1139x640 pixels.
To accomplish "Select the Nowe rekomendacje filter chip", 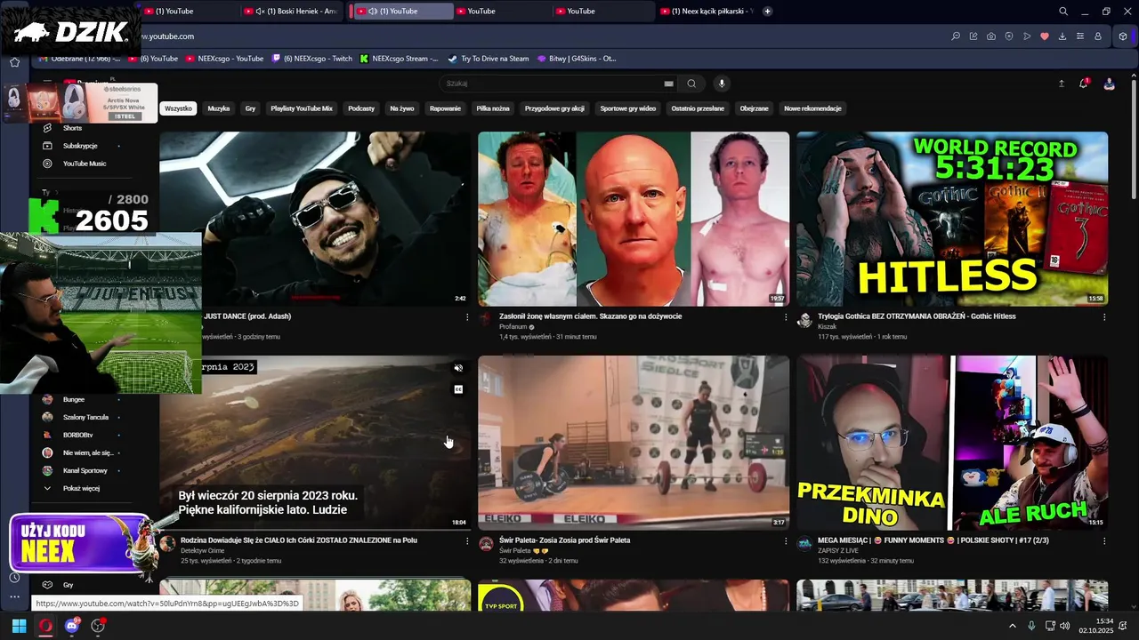I will tap(812, 108).
